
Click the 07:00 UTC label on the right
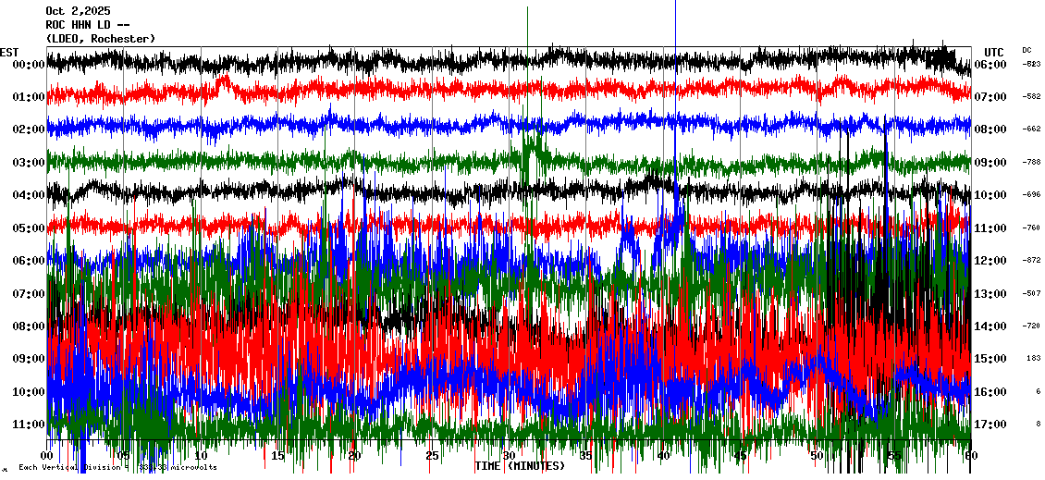pos(990,97)
